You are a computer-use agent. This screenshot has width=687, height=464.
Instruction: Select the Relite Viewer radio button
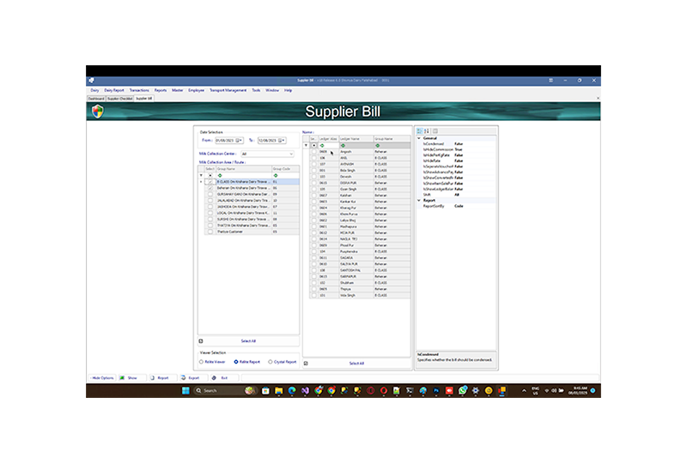pos(202,362)
